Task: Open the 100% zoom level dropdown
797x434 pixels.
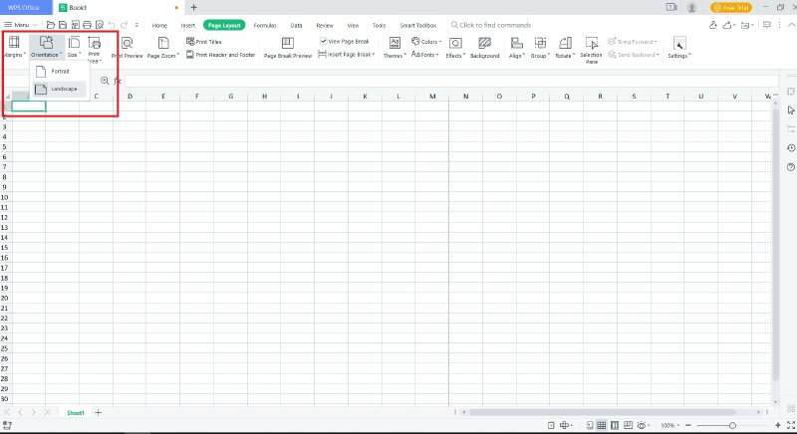Action: pos(669,425)
